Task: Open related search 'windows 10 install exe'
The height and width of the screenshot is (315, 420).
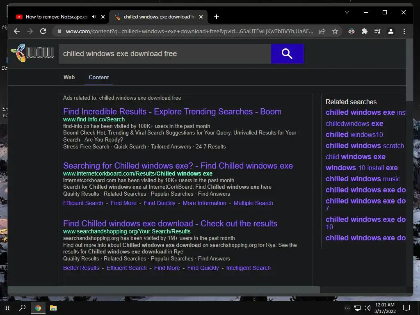Action: click(362, 168)
